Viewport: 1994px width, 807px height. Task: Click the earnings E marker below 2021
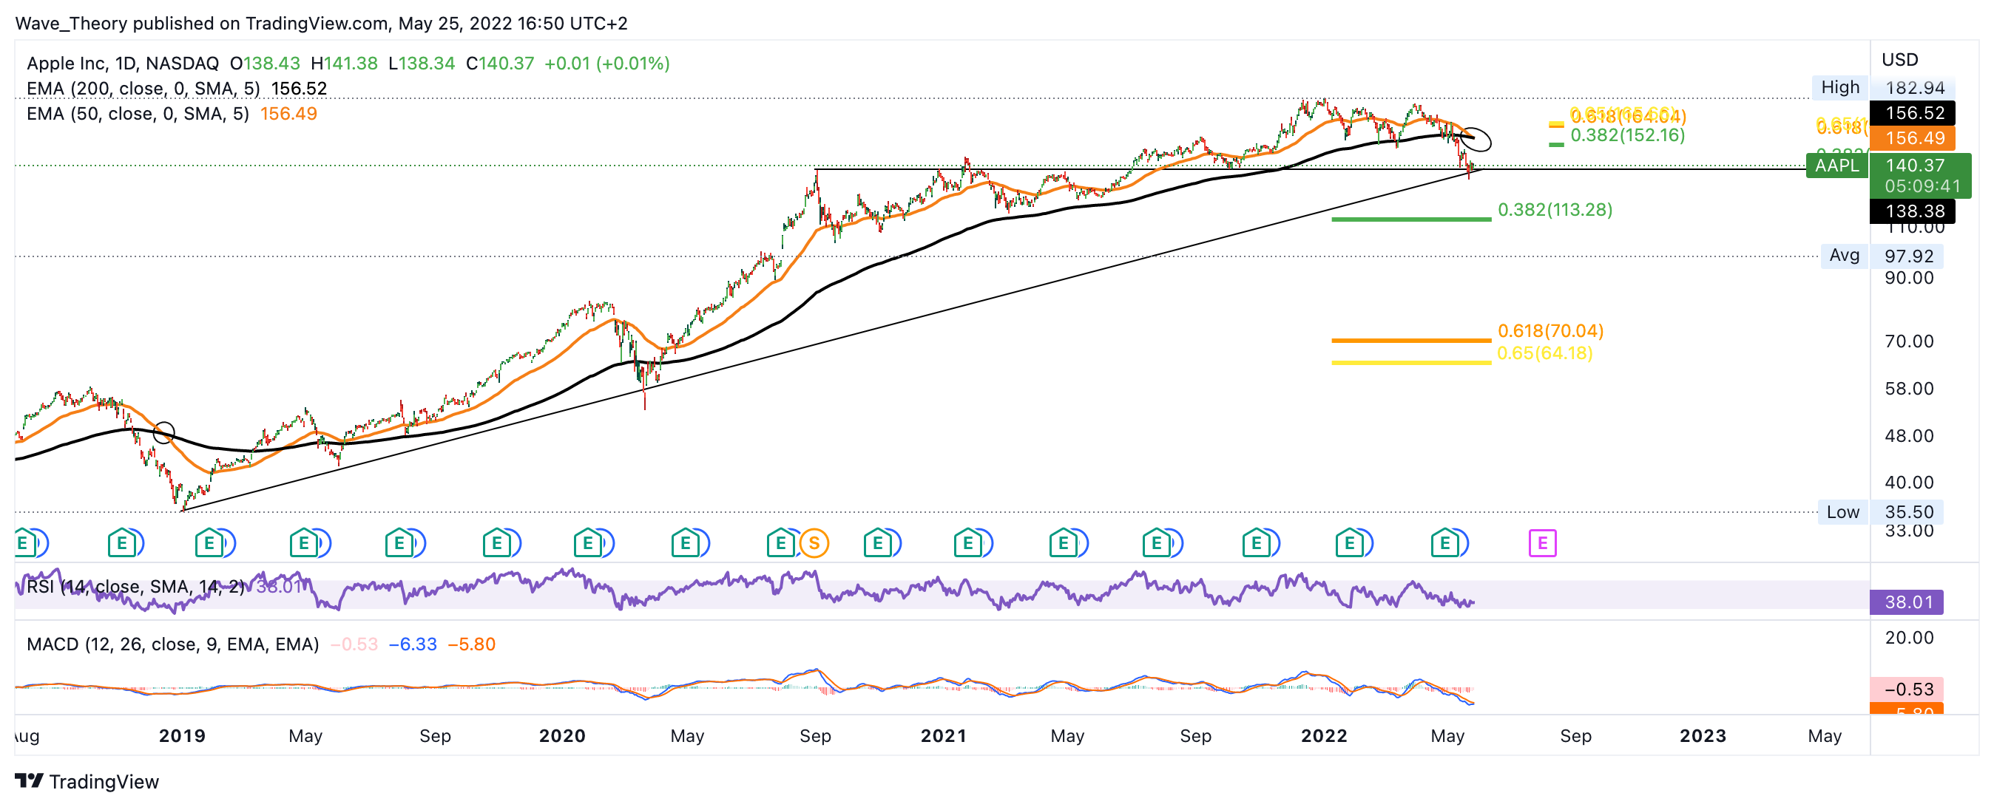click(x=967, y=543)
